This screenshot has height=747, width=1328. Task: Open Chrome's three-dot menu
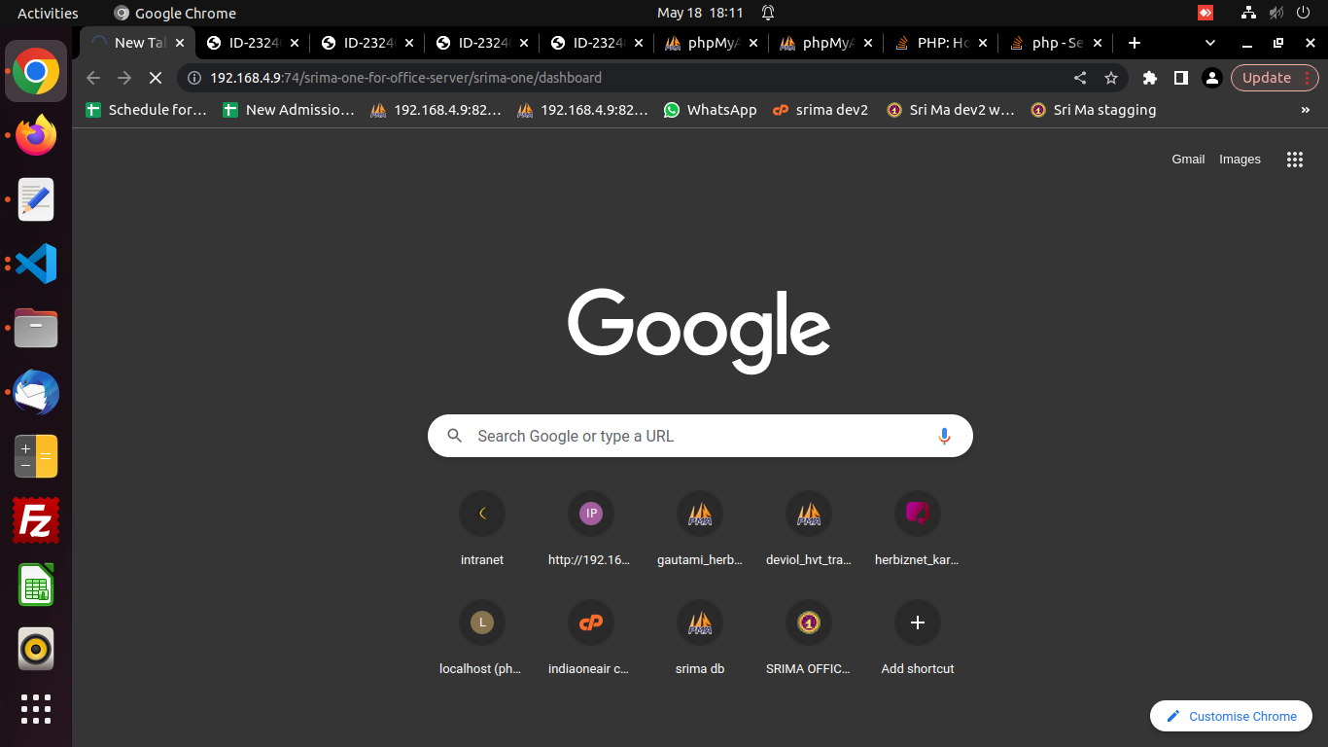click(x=1309, y=78)
